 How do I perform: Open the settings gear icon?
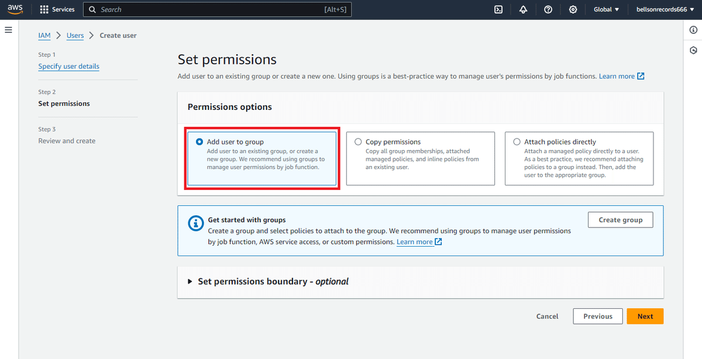click(573, 9)
